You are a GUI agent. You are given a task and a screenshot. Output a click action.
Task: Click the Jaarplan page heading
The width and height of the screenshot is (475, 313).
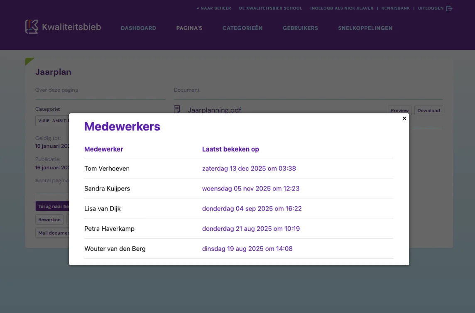pyautogui.click(x=53, y=72)
